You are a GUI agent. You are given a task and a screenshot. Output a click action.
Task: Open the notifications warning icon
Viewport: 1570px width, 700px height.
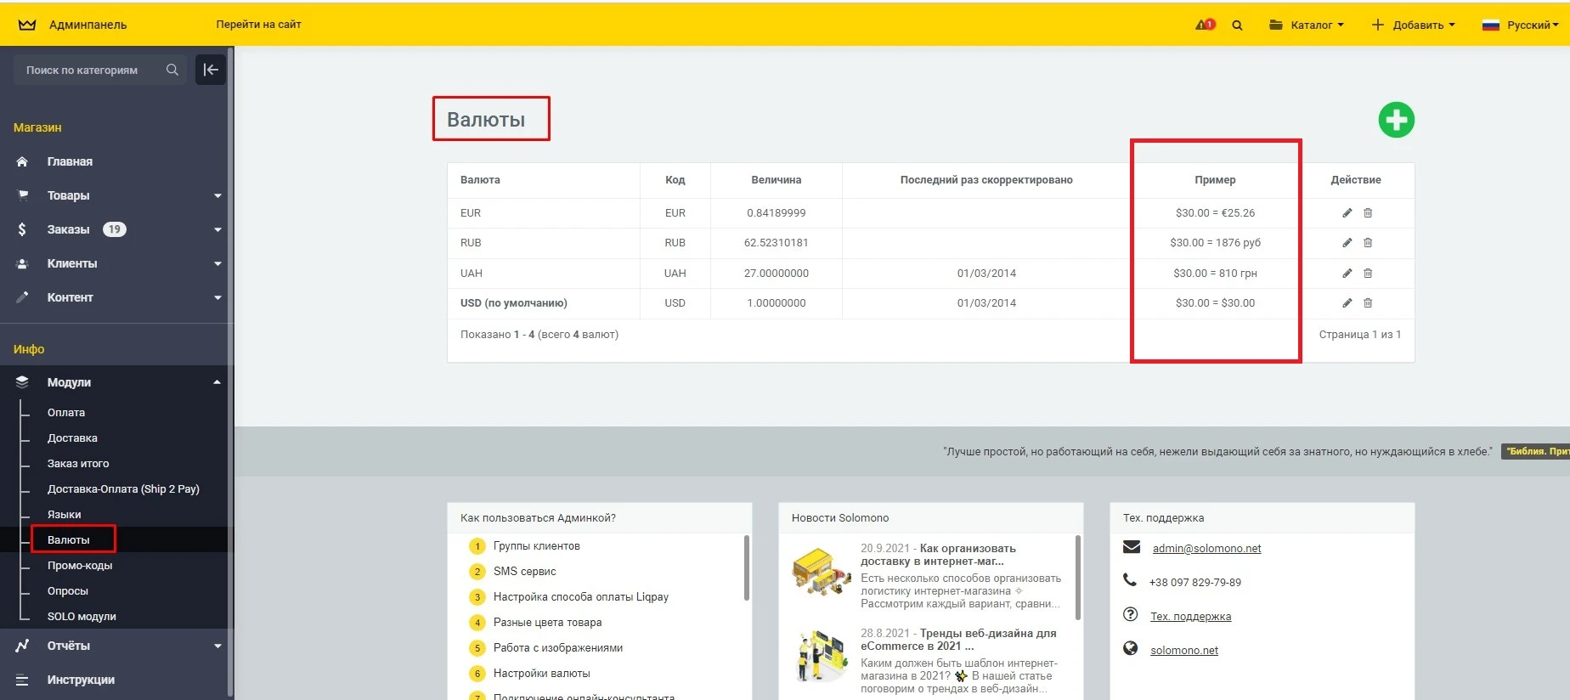tap(1205, 25)
